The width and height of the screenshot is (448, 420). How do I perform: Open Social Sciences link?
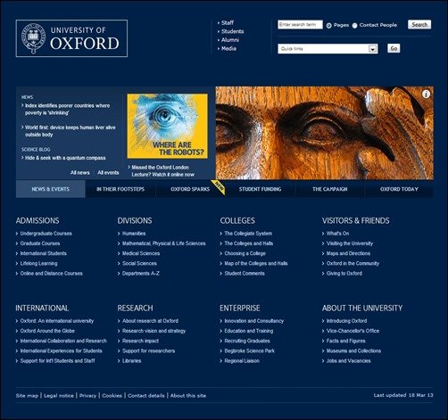click(x=139, y=263)
